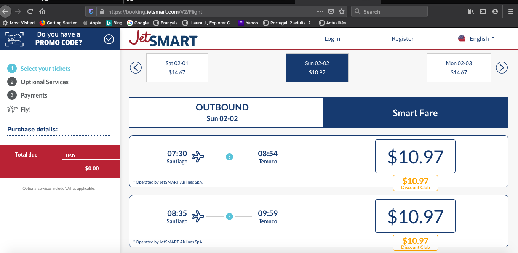518x253 pixels.
Task: Click the browser home icon
Action: pyautogui.click(x=42, y=11)
